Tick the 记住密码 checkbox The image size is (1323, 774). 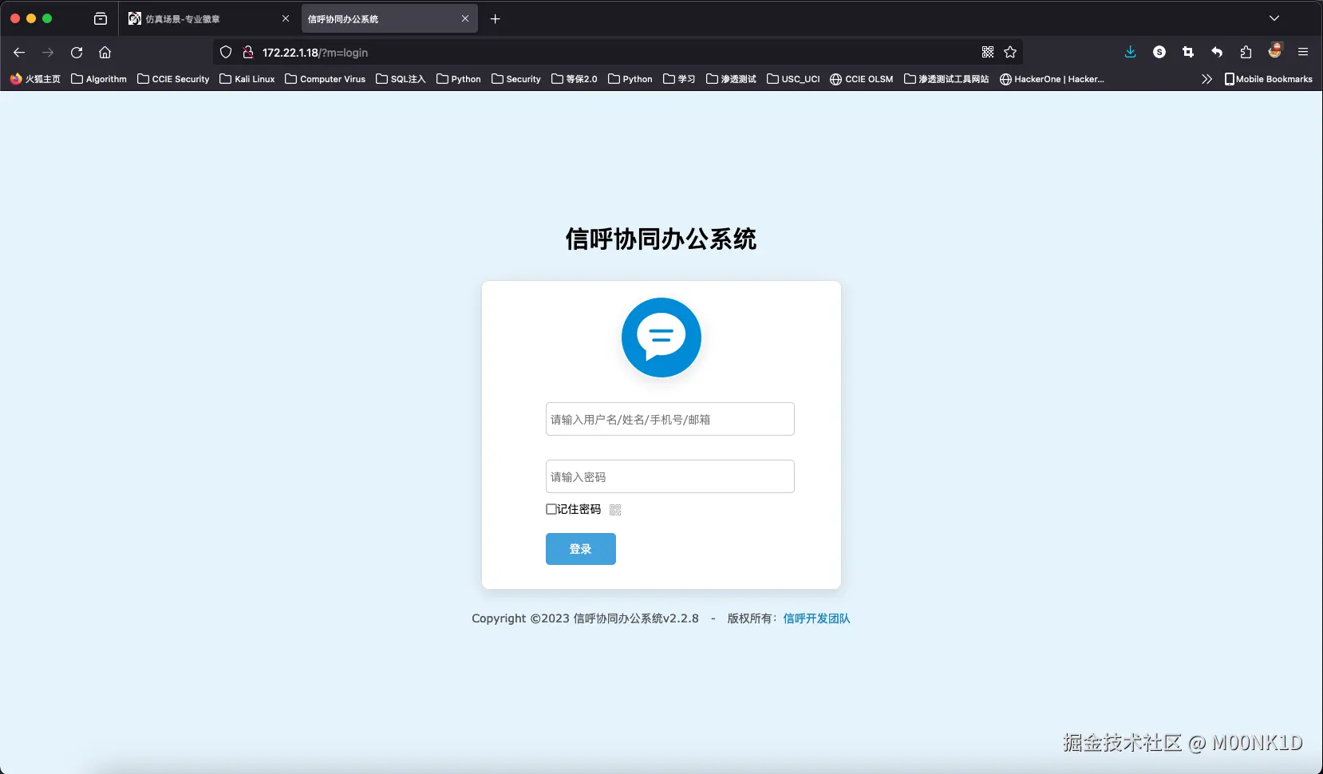[x=551, y=509]
